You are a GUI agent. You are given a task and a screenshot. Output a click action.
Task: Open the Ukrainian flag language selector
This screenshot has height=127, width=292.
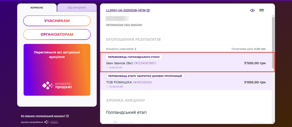coord(261,11)
